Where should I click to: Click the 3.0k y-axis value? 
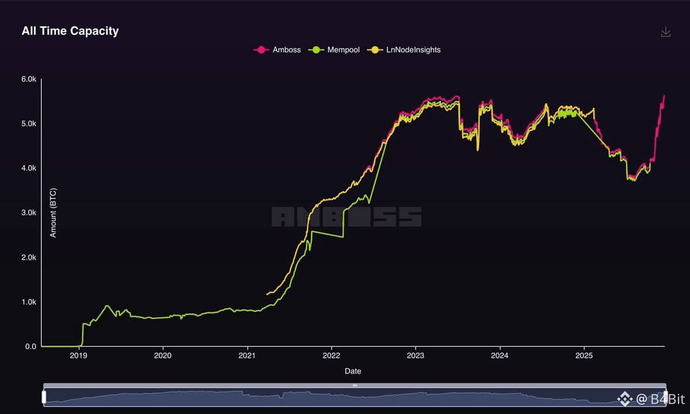[29, 212]
